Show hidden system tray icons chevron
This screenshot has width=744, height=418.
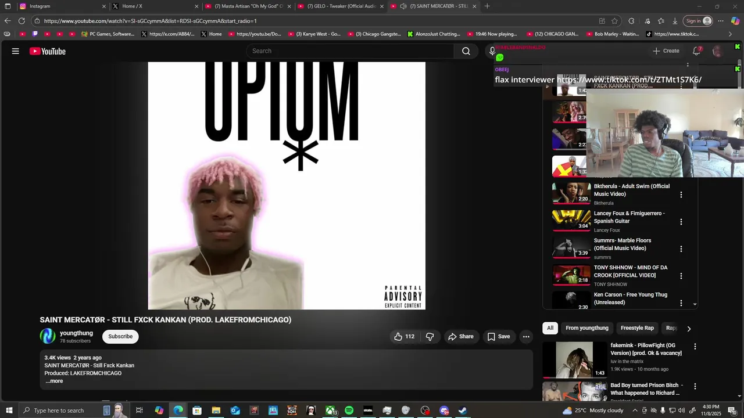pos(635,410)
